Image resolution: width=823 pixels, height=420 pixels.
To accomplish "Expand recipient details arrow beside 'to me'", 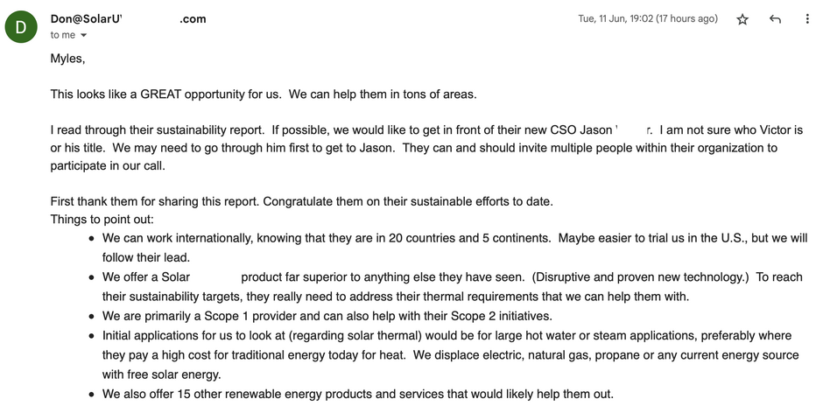I will coord(84,36).
